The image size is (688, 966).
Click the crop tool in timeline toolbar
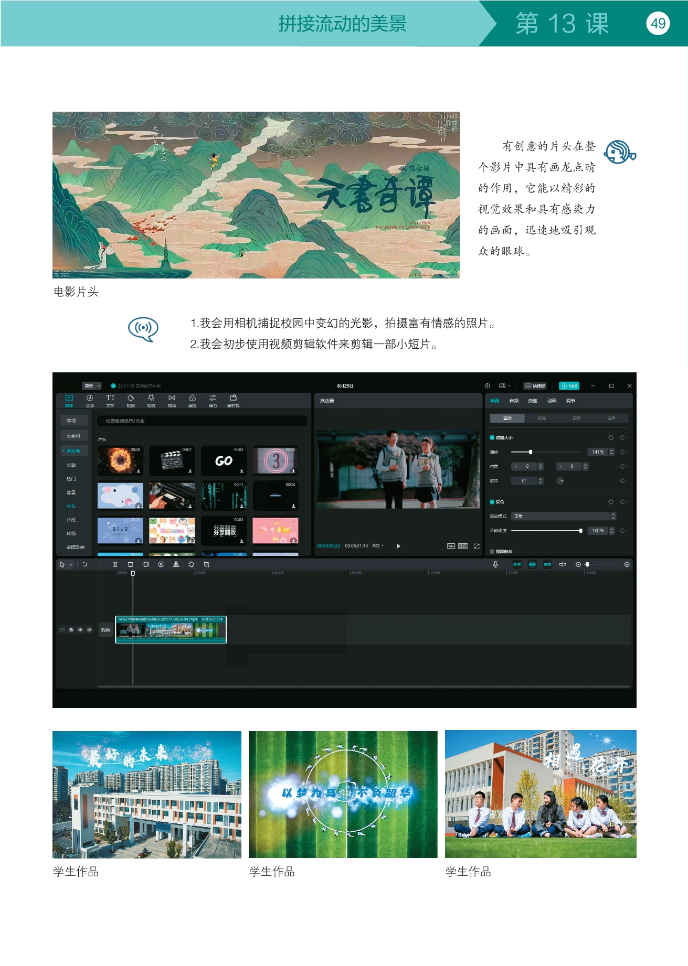coord(206,564)
